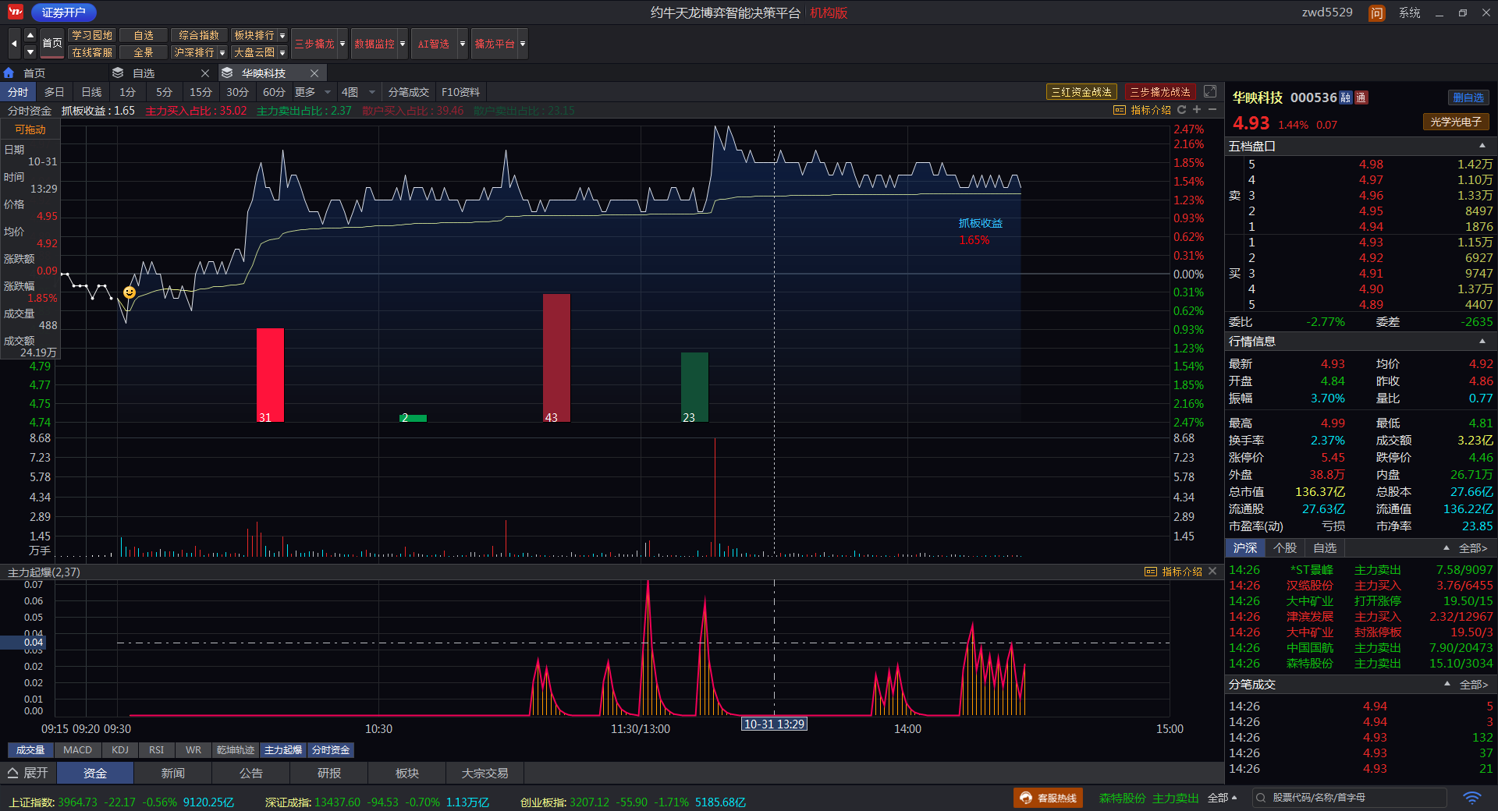Open the 数据监控 dropdown arrow
The height and width of the screenshot is (811, 1498).
tap(403, 44)
